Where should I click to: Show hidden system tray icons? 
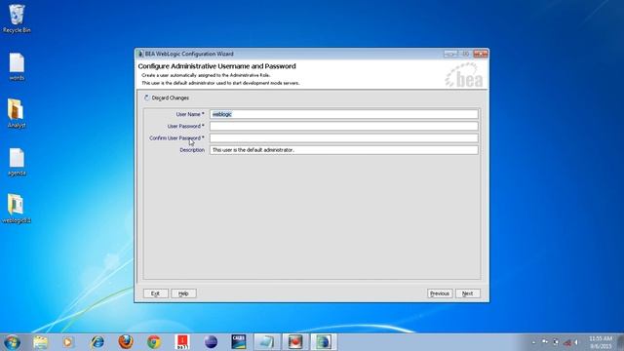[x=533, y=342]
